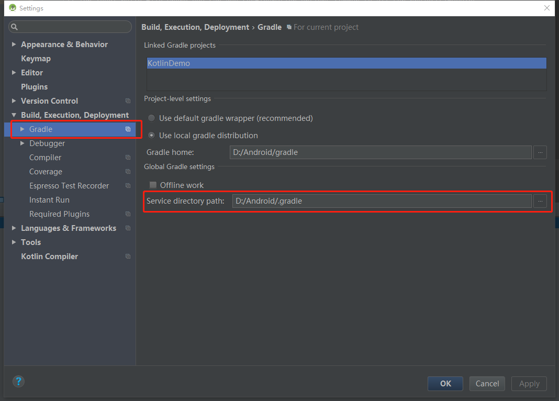Open the Keymap settings page

[x=36, y=59]
